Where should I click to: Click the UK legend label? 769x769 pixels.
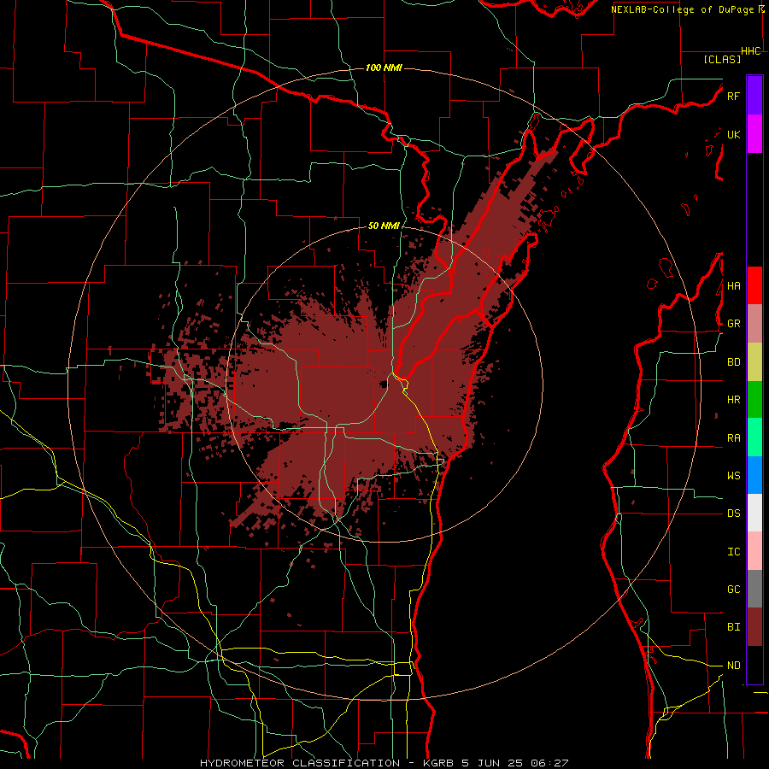tap(733, 134)
